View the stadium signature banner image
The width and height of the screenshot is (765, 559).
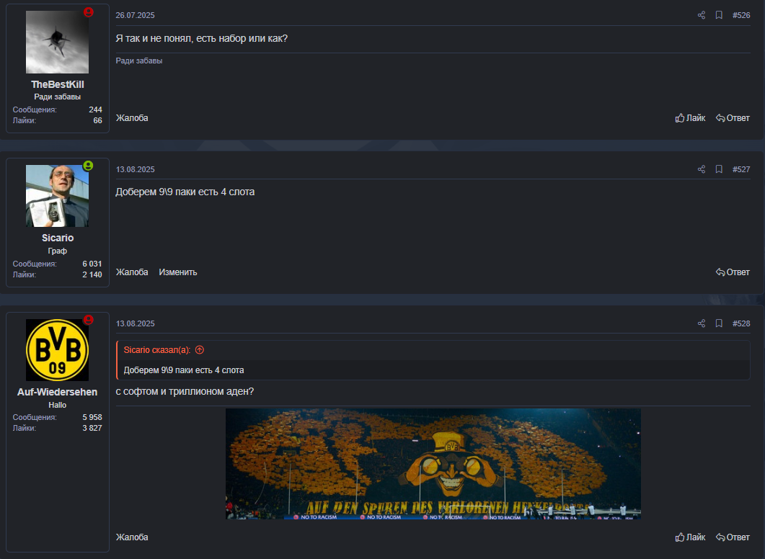tap(433, 464)
